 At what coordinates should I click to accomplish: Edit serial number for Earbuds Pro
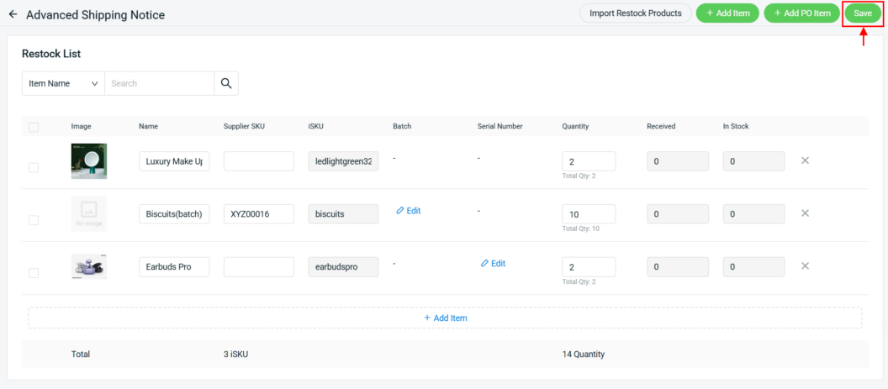(494, 264)
